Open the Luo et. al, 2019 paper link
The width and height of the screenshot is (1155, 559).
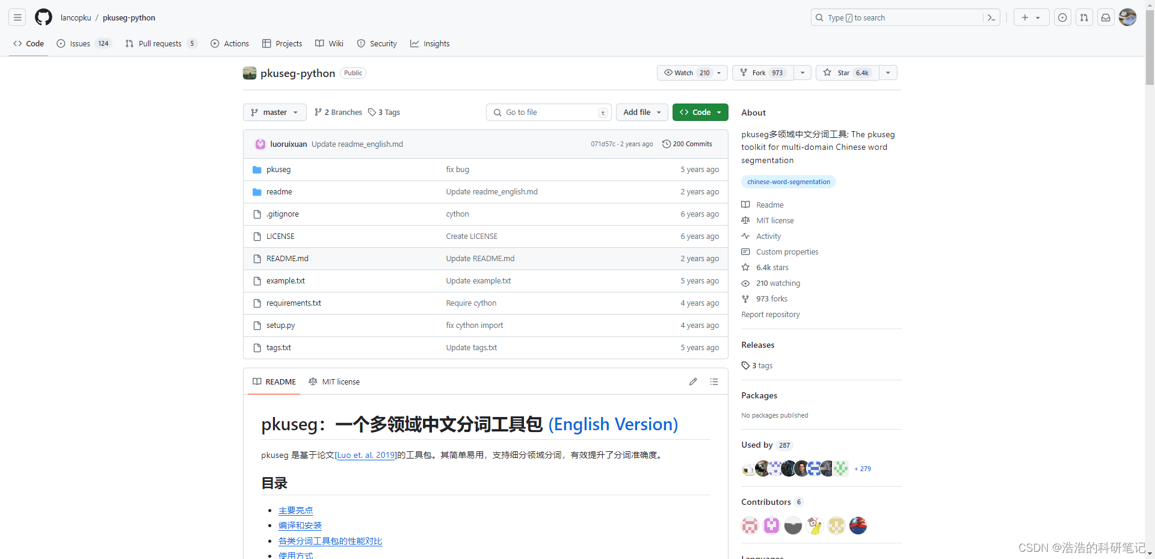(x=366, y=455)
